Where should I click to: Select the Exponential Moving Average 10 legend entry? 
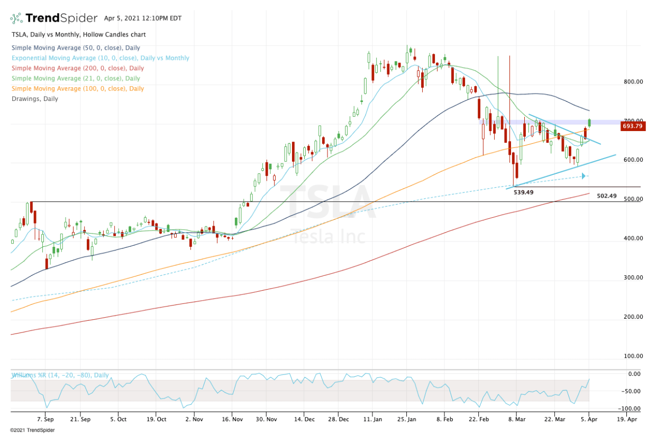tap(100, 58)
